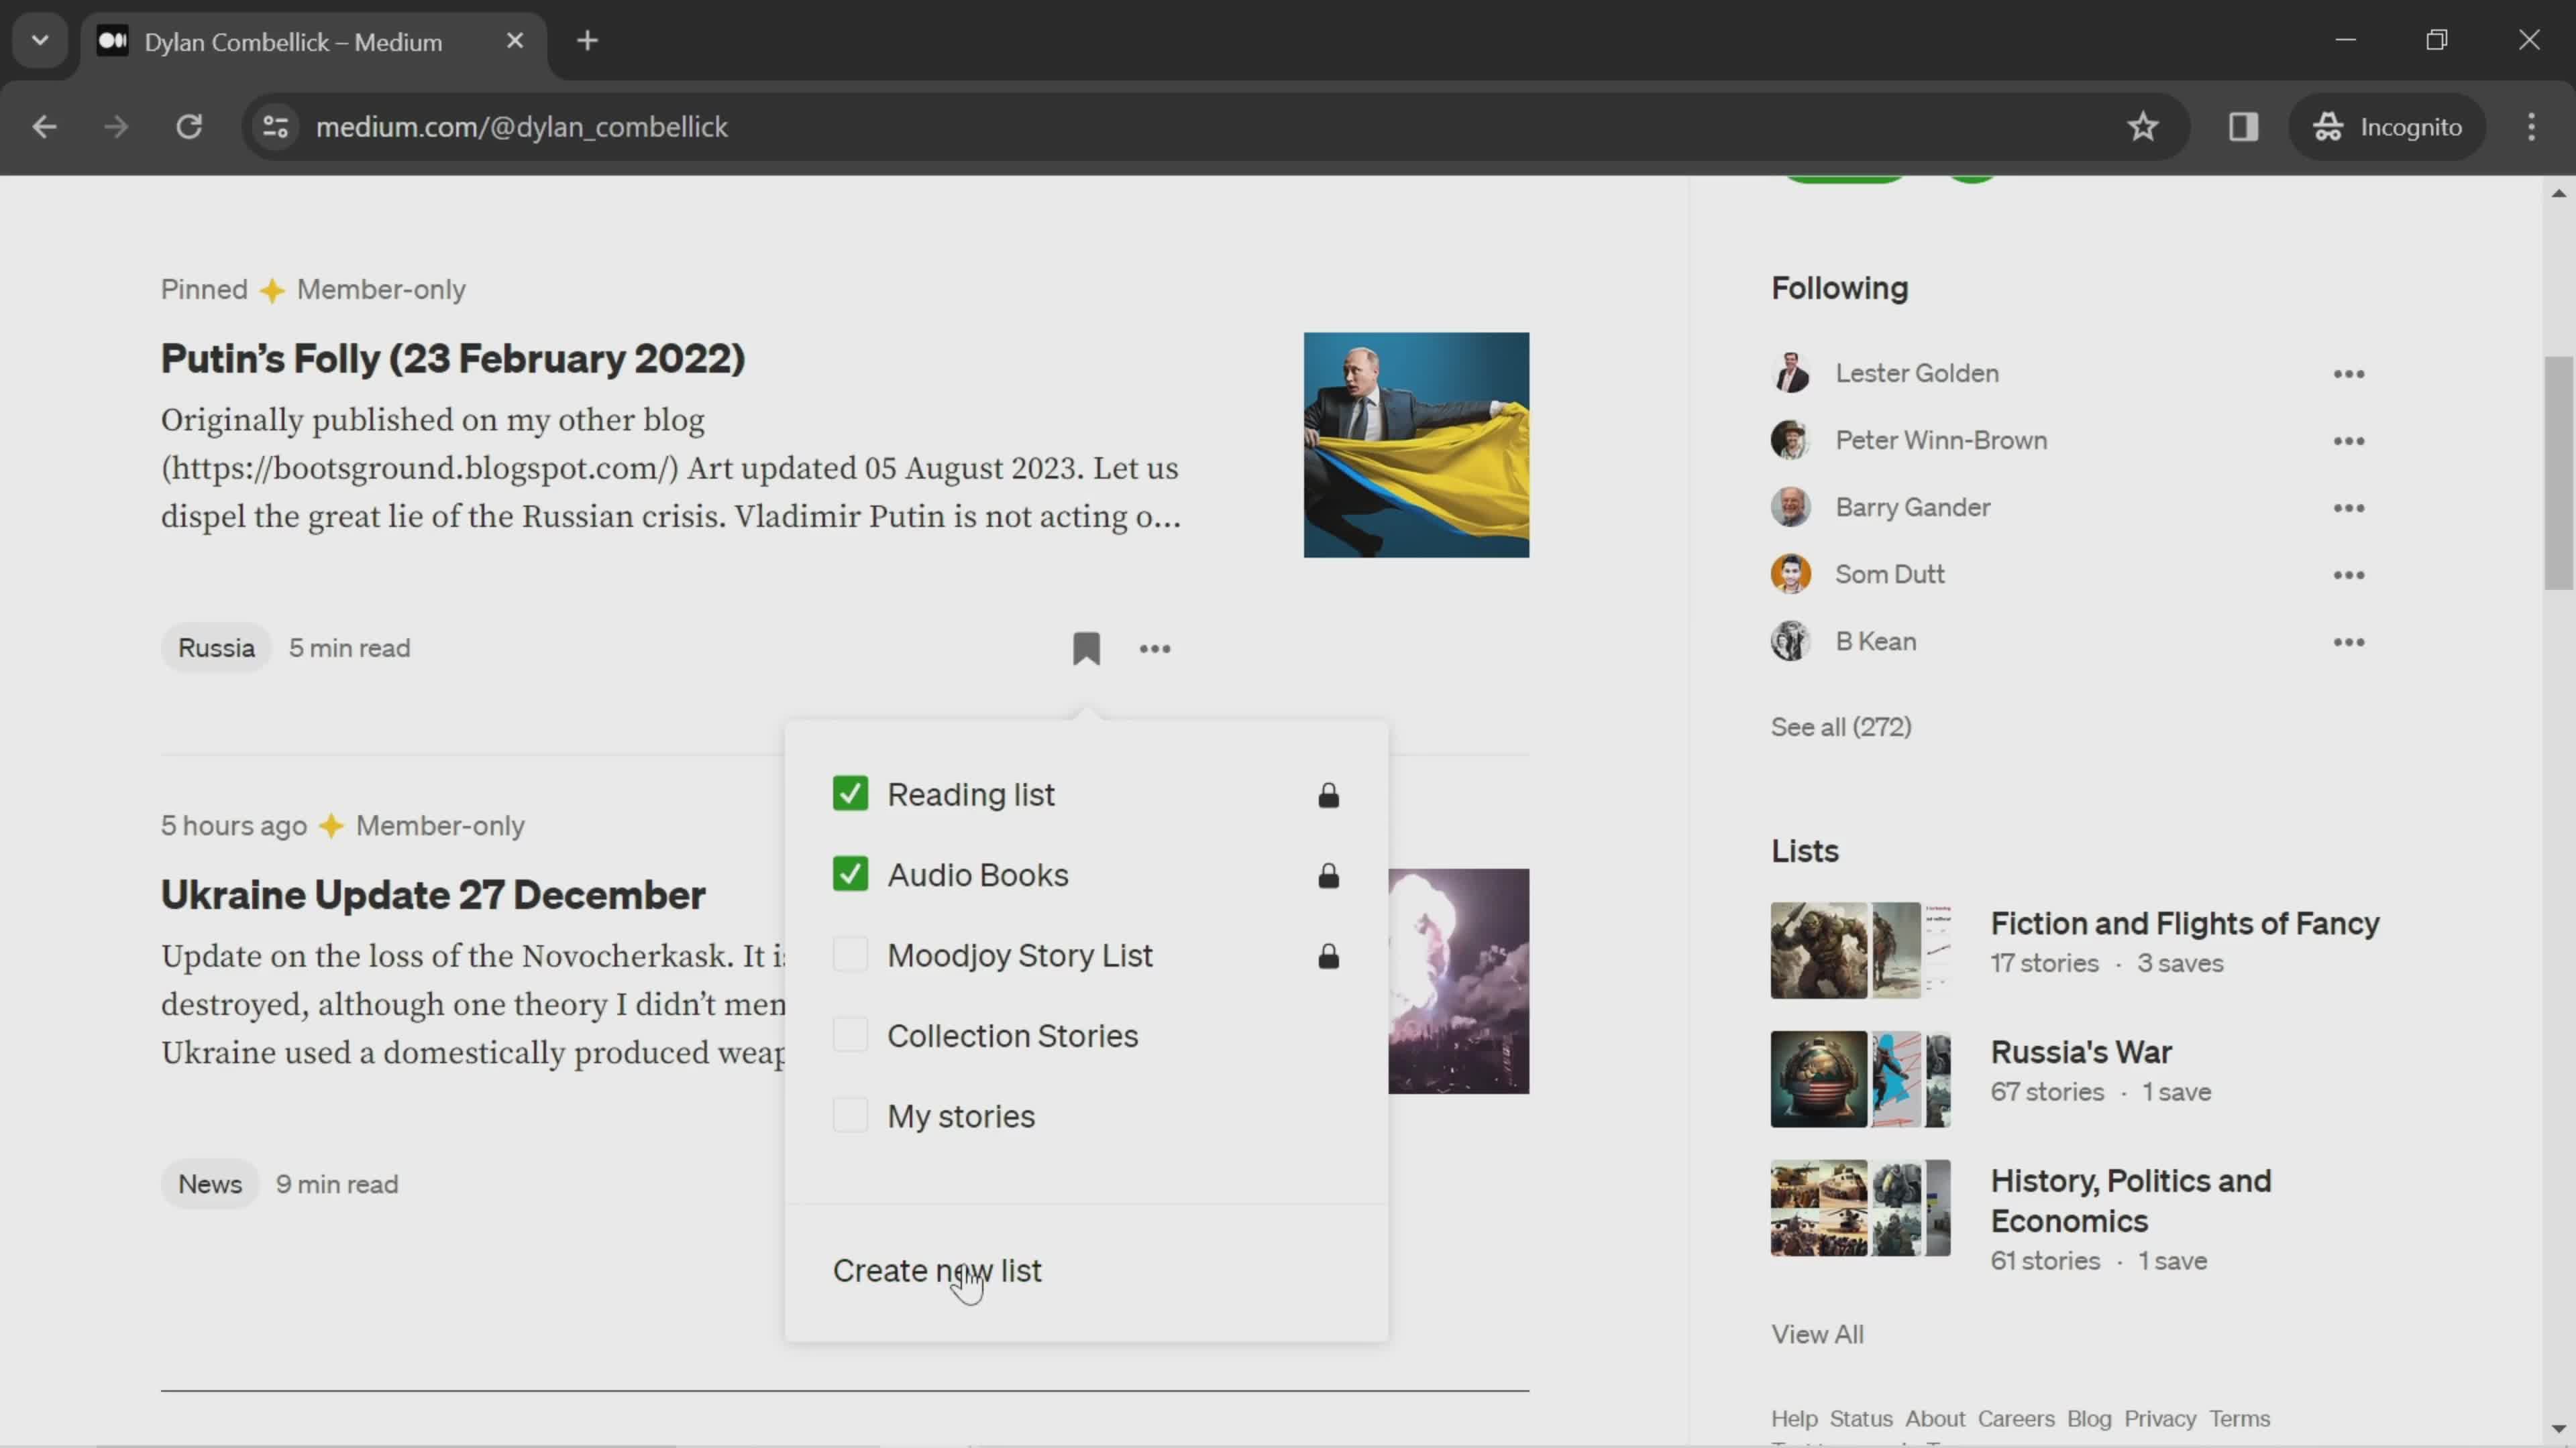View site information icon in address bar

[x=275, y=127]
